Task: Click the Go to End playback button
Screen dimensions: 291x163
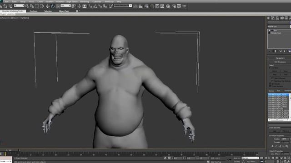Action: click(277, 158)
